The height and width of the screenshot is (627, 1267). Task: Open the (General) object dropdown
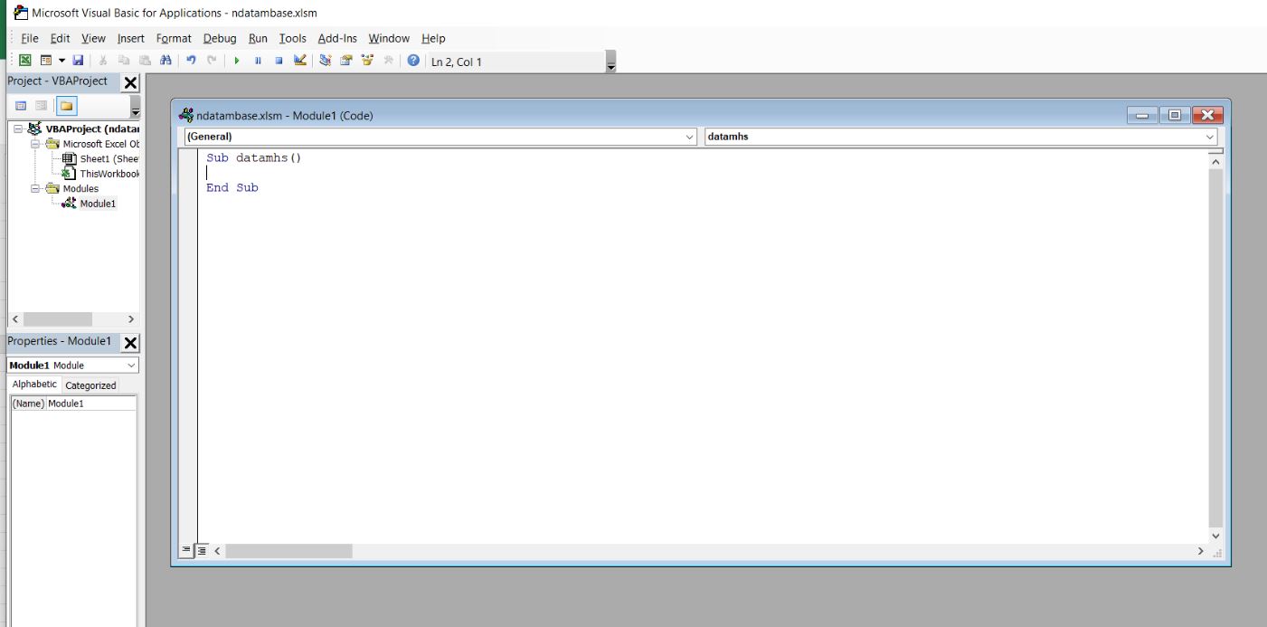689,137
